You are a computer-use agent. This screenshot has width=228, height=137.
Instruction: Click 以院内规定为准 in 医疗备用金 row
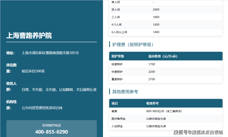coord(156,119)
